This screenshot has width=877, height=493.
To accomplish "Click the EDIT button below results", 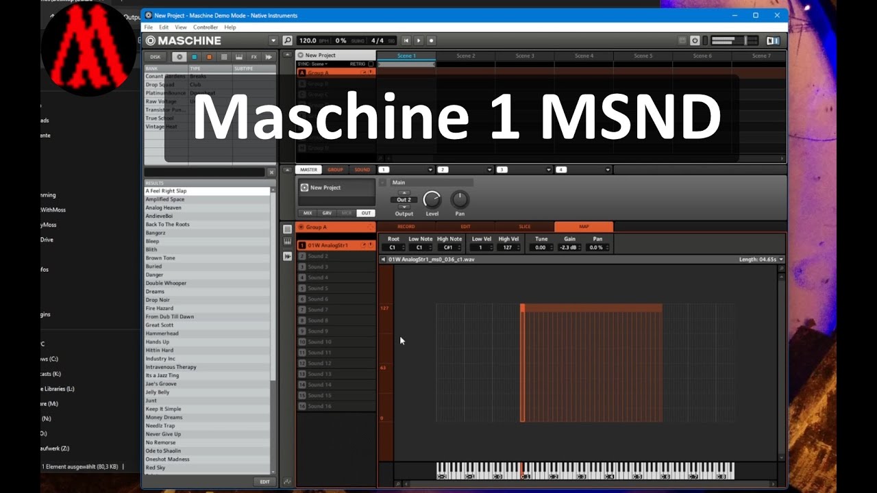I will (264, 482).
